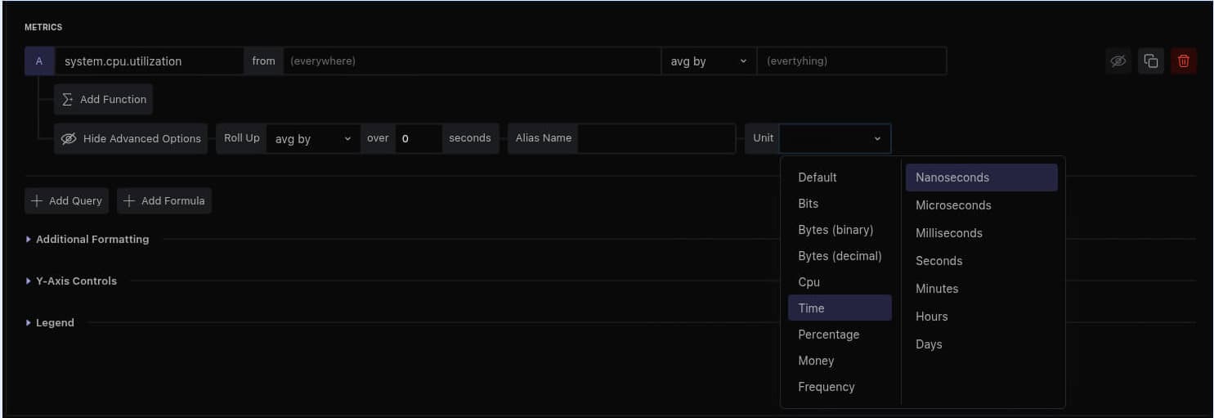Choose Minutes time unit
1214x418 pixels.
pyautogui.click(x=981, y=289)
